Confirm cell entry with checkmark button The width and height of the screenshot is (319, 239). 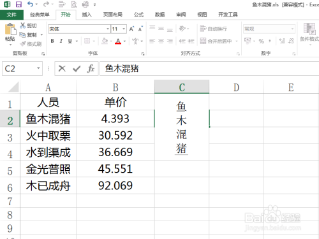click(x=77, y=68)
